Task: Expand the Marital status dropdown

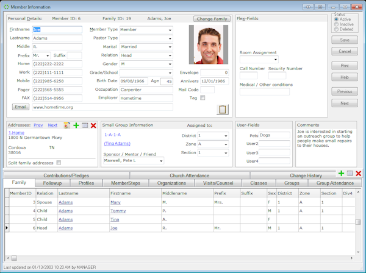Action: pyautogui.click(x=170, y=47)
